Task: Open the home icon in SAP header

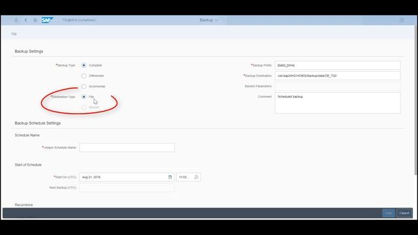Action: [x=35, y=20]
